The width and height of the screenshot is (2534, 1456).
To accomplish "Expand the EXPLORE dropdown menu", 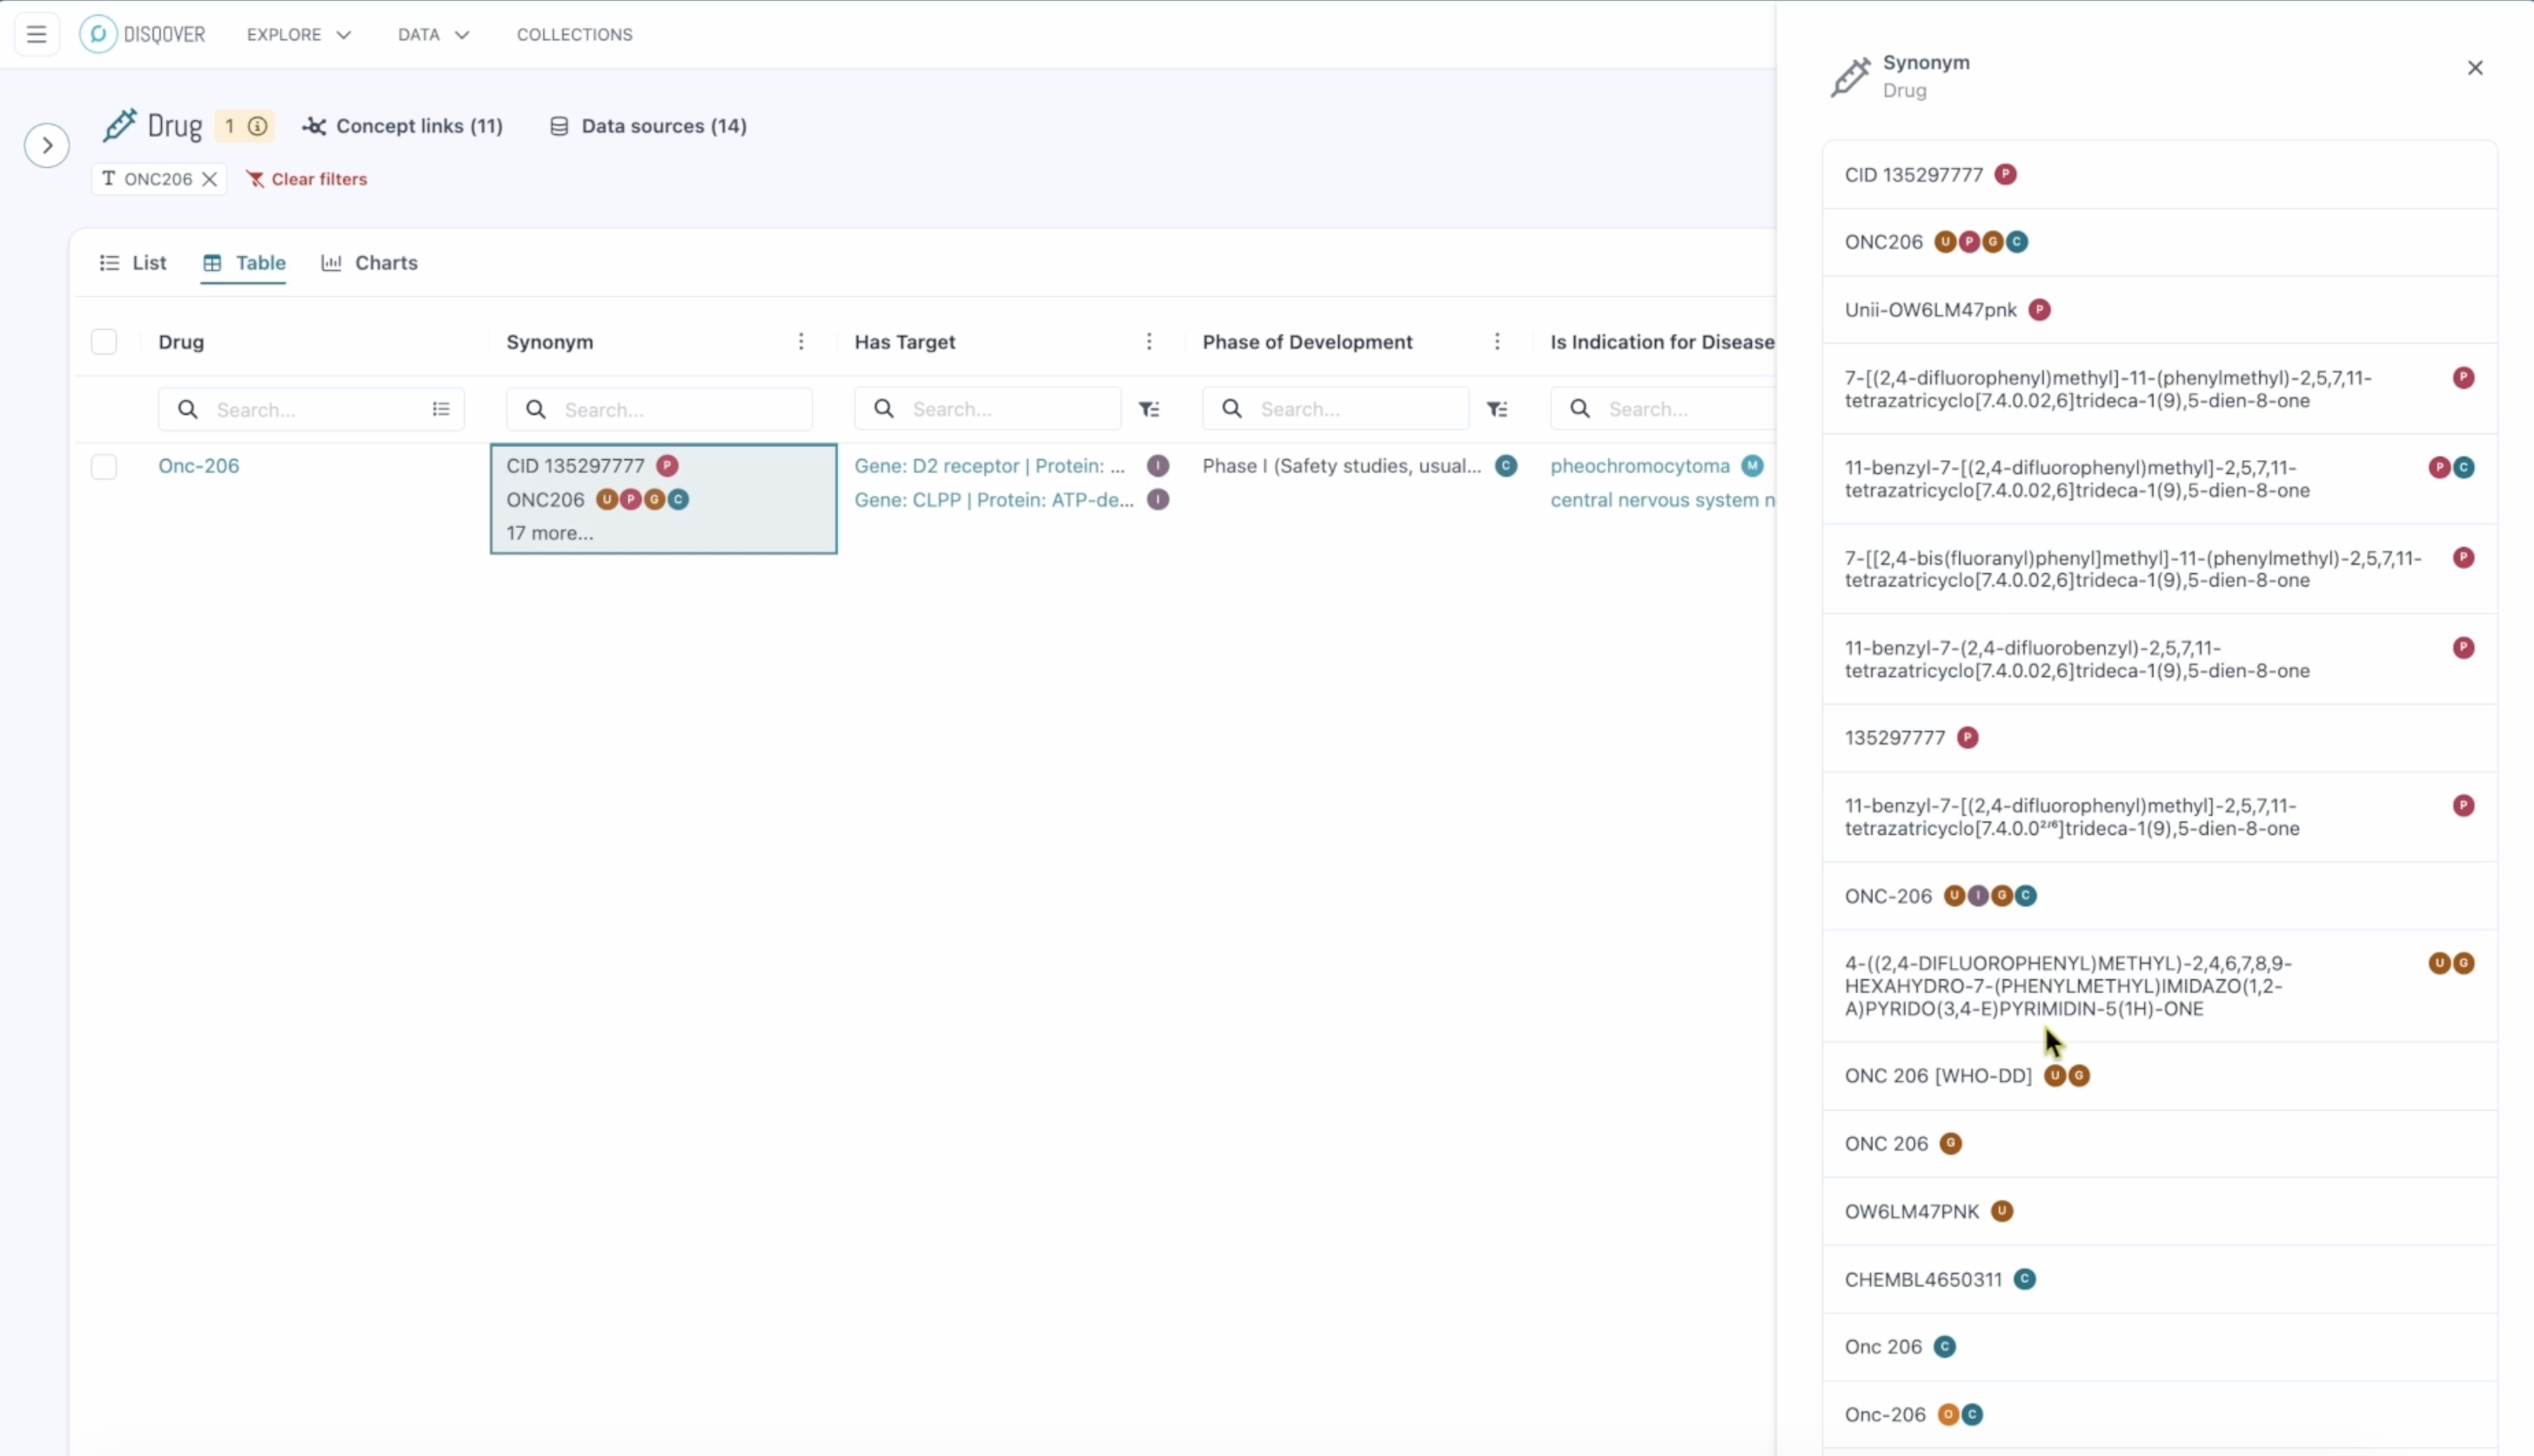I will pyautogui.click(x=299, y=34).
